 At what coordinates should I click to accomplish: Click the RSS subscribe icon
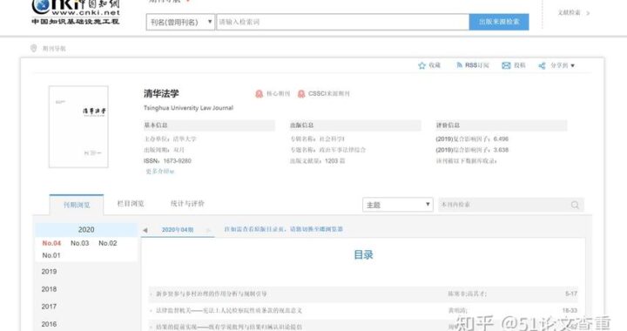(460, 65)
